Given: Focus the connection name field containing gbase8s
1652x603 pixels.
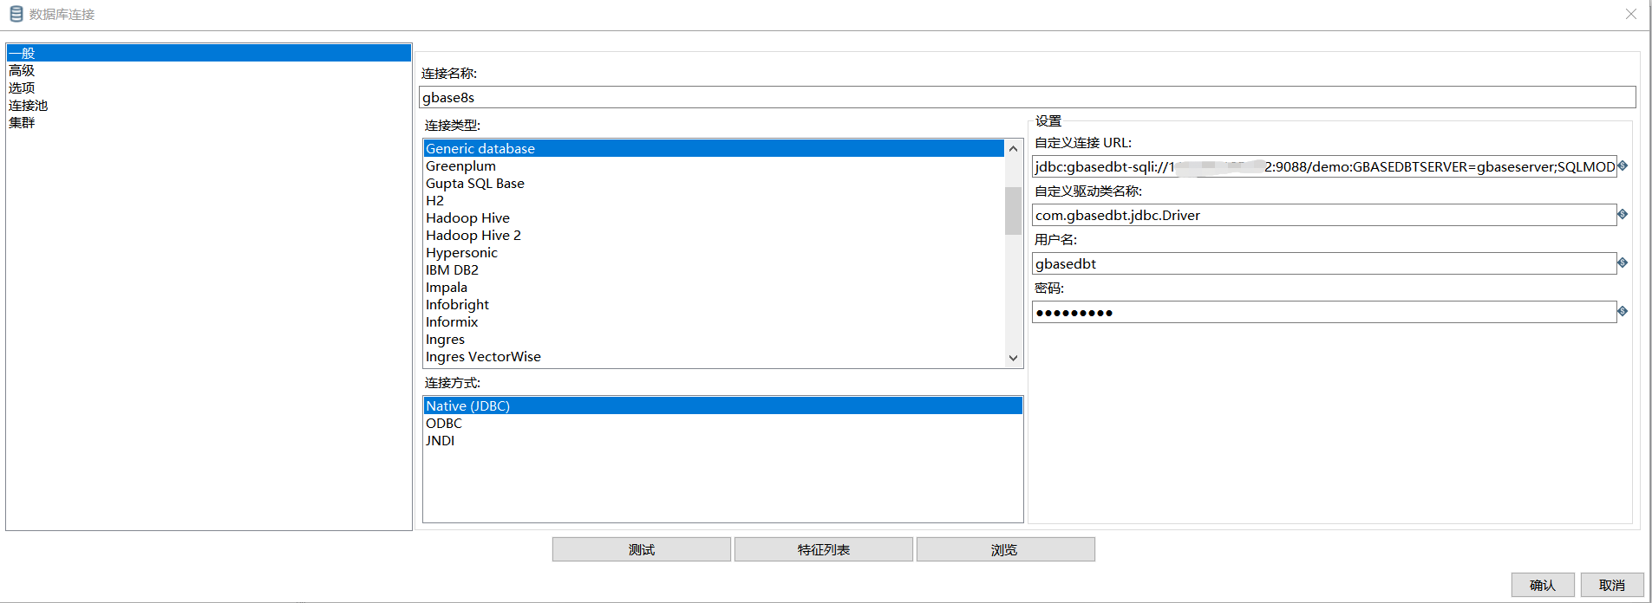Looking at the screenshot, I should (x=1028, y=97).
